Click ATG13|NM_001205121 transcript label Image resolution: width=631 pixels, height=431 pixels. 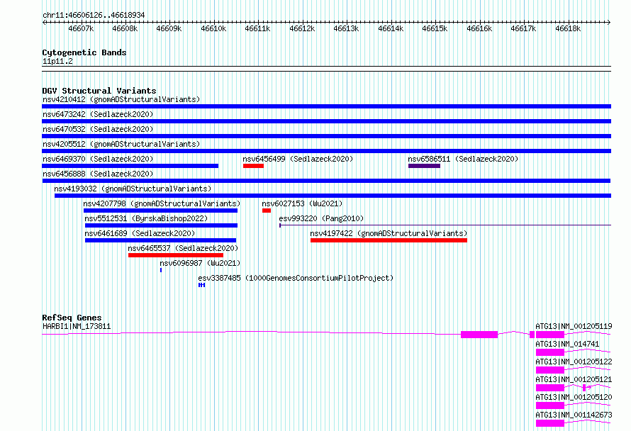(x=574, y=379)
